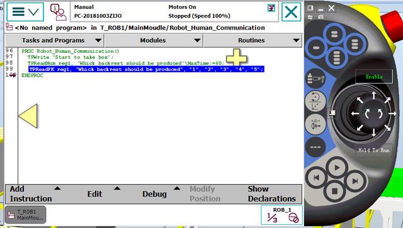Expand the Modules dropdown

click(154, 41)
